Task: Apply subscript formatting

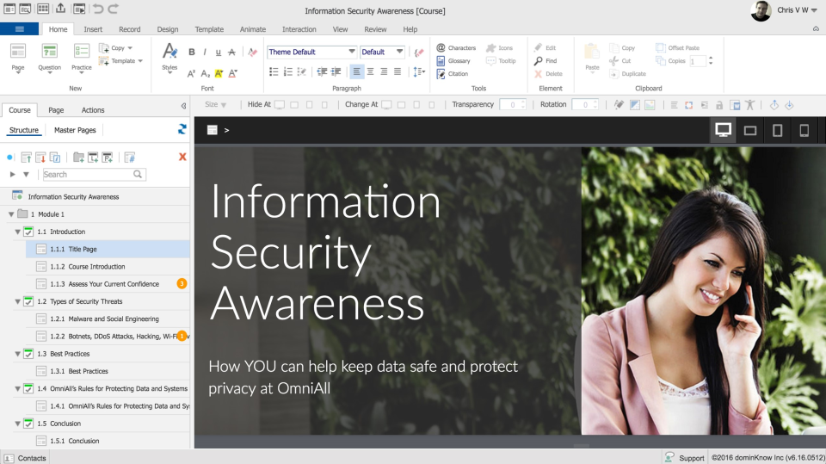Action: click(205, 73)
